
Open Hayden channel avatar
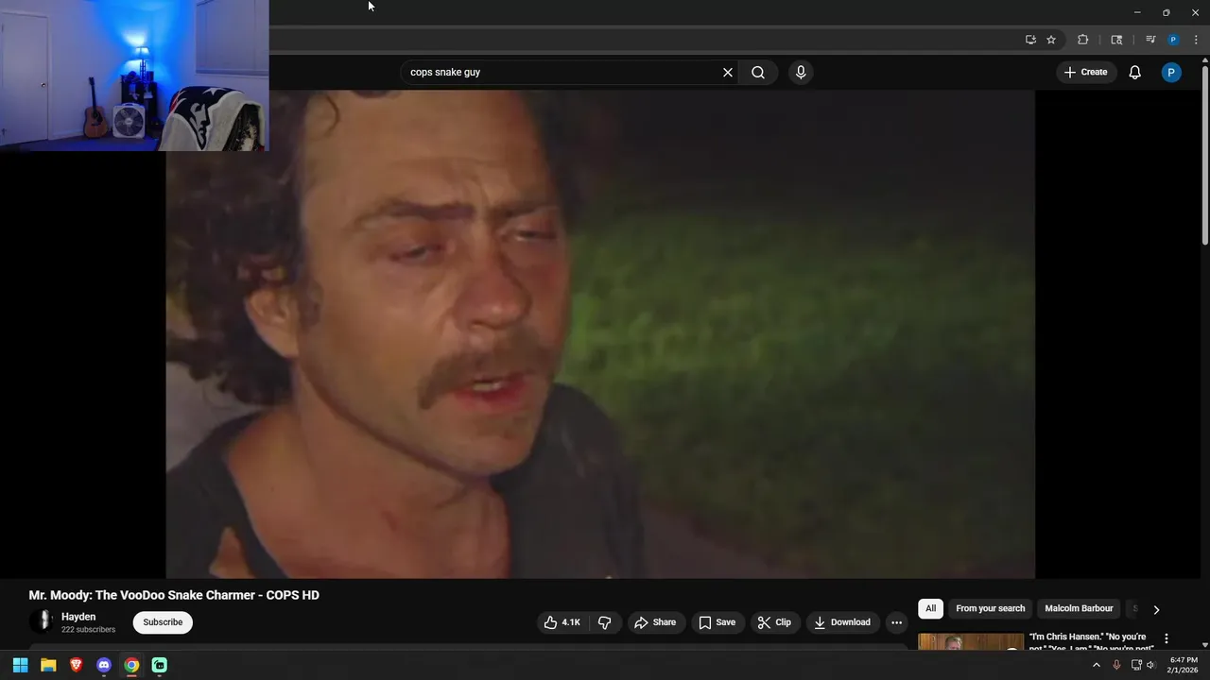(x=42, y=621)
